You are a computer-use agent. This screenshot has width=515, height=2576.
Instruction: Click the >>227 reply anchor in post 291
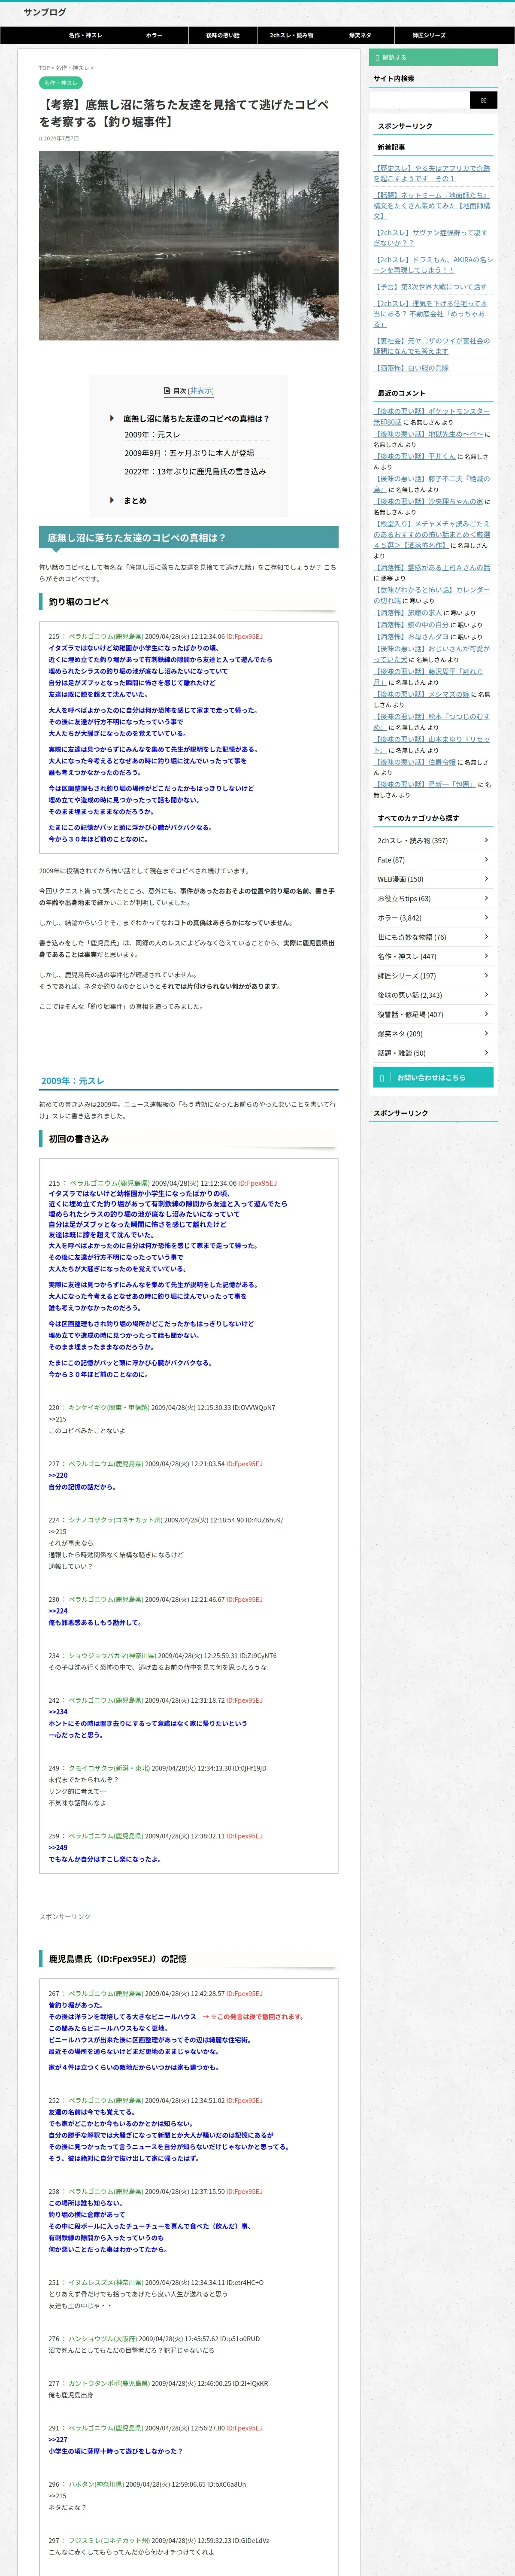[x=58, y=2440]
